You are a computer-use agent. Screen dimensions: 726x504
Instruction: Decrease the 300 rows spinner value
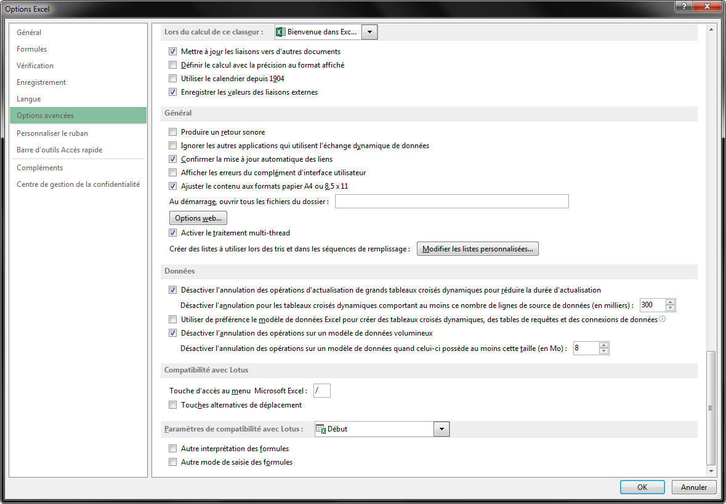click(670, 308)
